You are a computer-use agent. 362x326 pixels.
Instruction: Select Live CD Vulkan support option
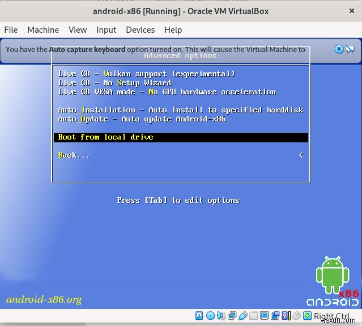coord(181,74)
